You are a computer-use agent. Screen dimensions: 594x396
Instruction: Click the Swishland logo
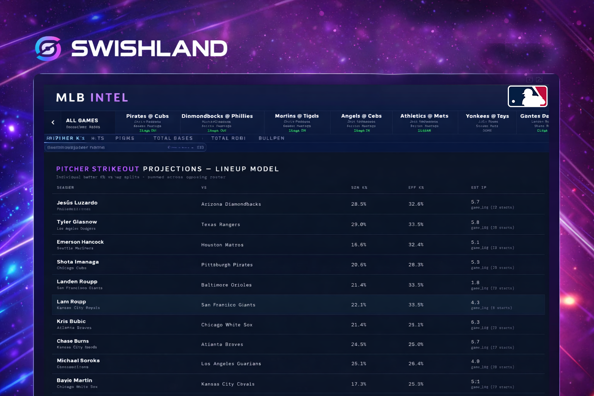tap(131, 48)
